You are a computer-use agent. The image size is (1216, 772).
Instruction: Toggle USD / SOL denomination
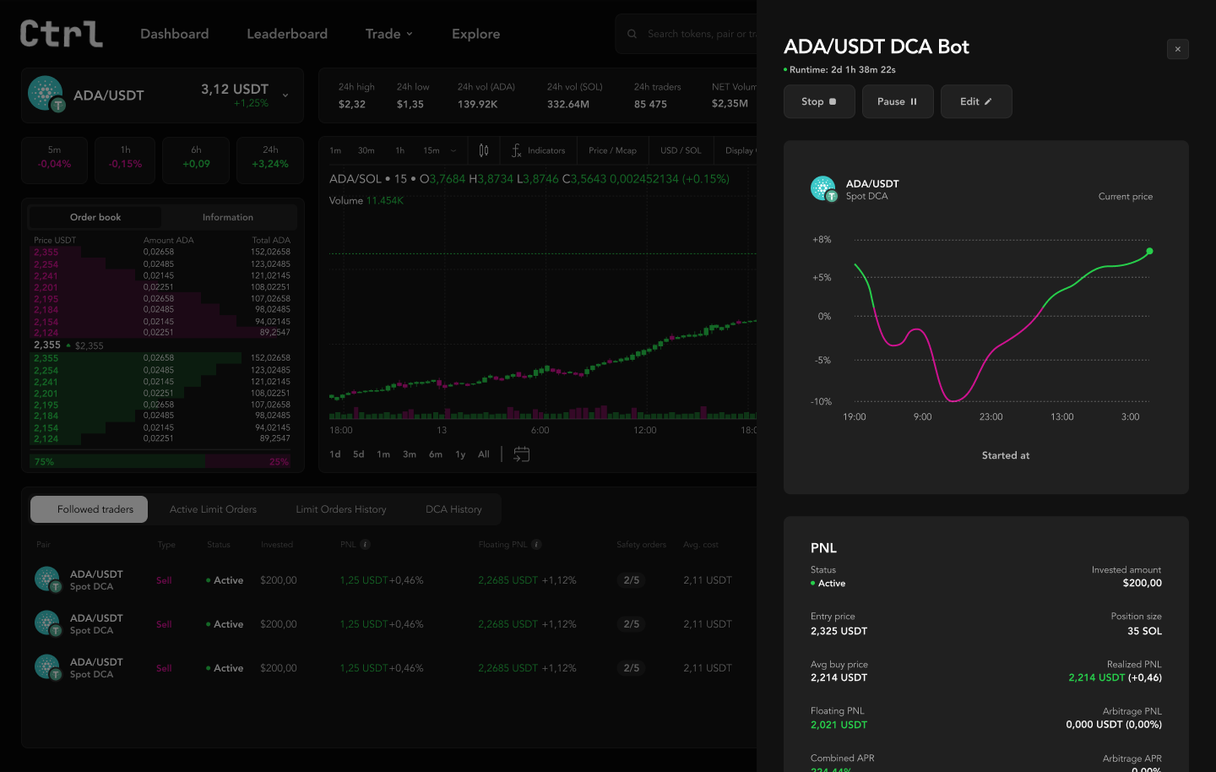click(681, 150)
